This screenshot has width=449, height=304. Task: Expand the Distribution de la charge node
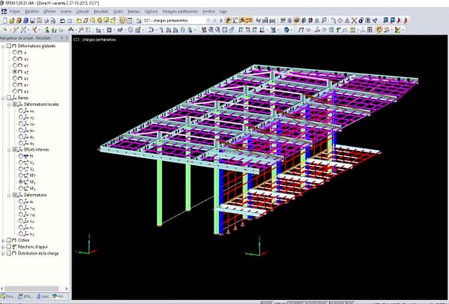tap(3, 253)
